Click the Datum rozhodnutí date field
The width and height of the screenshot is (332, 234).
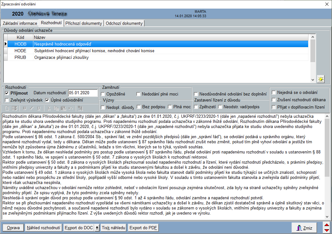click(83, 93)
